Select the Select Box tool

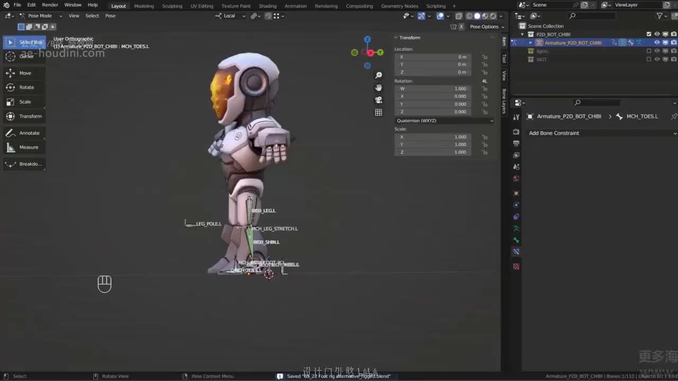[24, 42]
